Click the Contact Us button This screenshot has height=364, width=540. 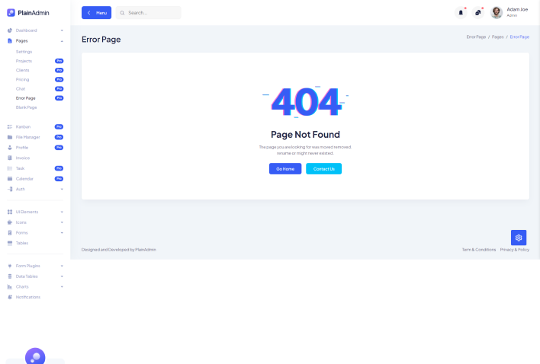coord(323,168)
